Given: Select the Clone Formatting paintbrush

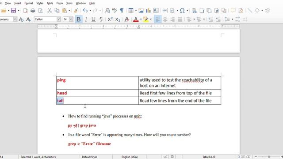Looking at the screenshot, I should coord(76,11).
